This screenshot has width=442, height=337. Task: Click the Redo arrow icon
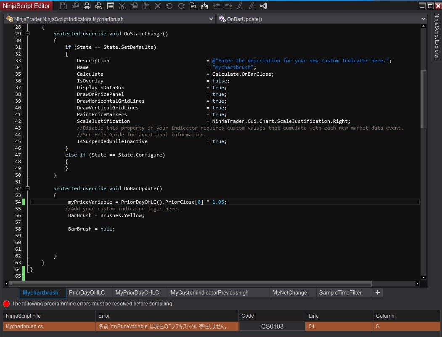tap(181, 6)
